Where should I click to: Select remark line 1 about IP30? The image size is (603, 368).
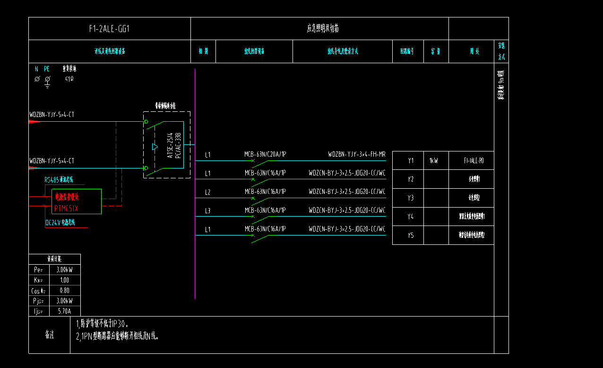(x=103, y=324)
